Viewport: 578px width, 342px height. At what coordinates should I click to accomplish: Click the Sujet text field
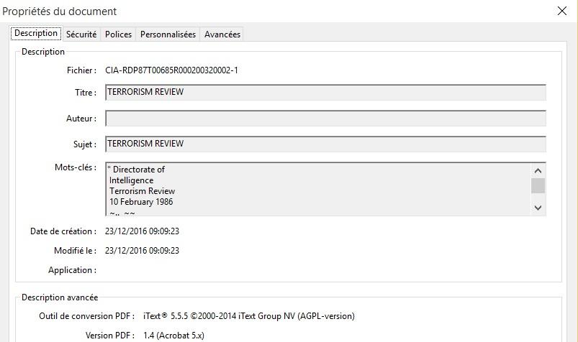tap(325, 144)
